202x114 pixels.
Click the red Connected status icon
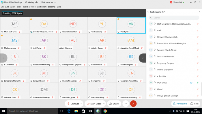click(x=171, y=2)
